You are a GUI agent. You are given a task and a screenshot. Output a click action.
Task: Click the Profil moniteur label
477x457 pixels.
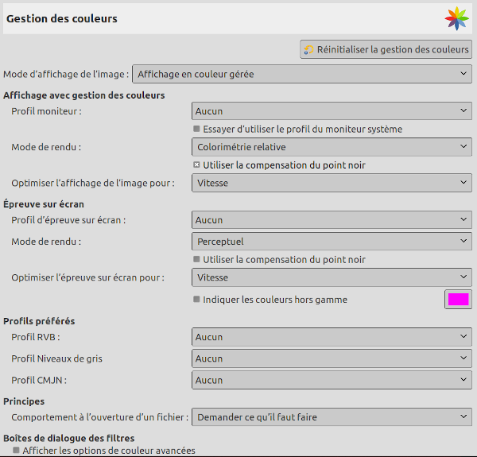click(47, 111)
